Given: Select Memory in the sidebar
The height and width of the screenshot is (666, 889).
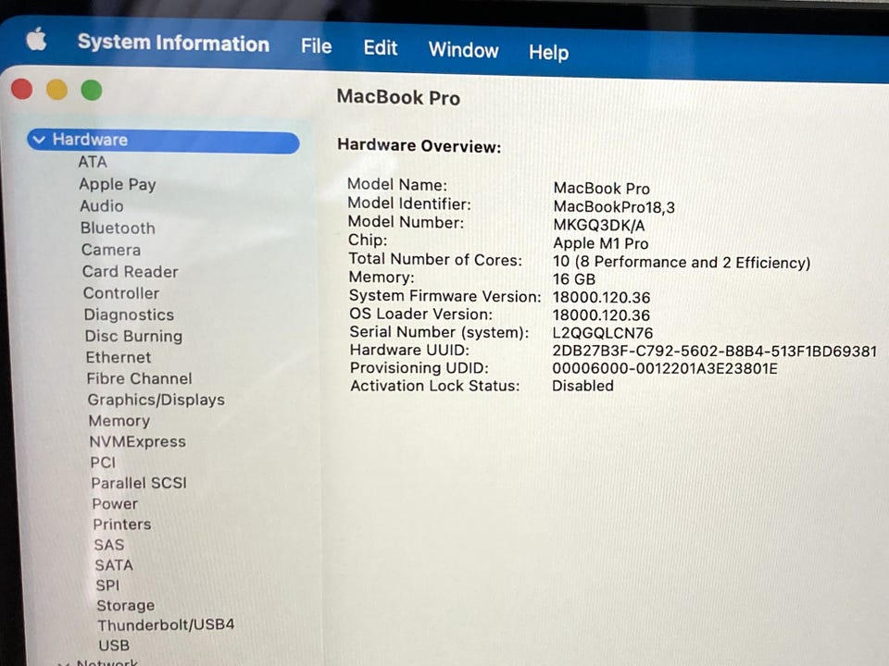Looking at the screenshot, I should 119,421.
